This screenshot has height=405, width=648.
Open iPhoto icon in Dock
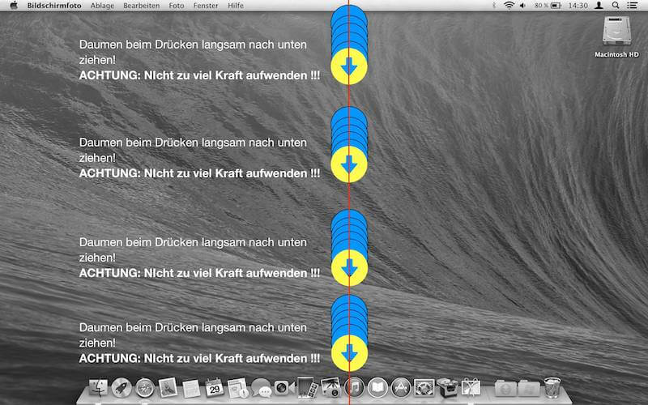[330, 388]
